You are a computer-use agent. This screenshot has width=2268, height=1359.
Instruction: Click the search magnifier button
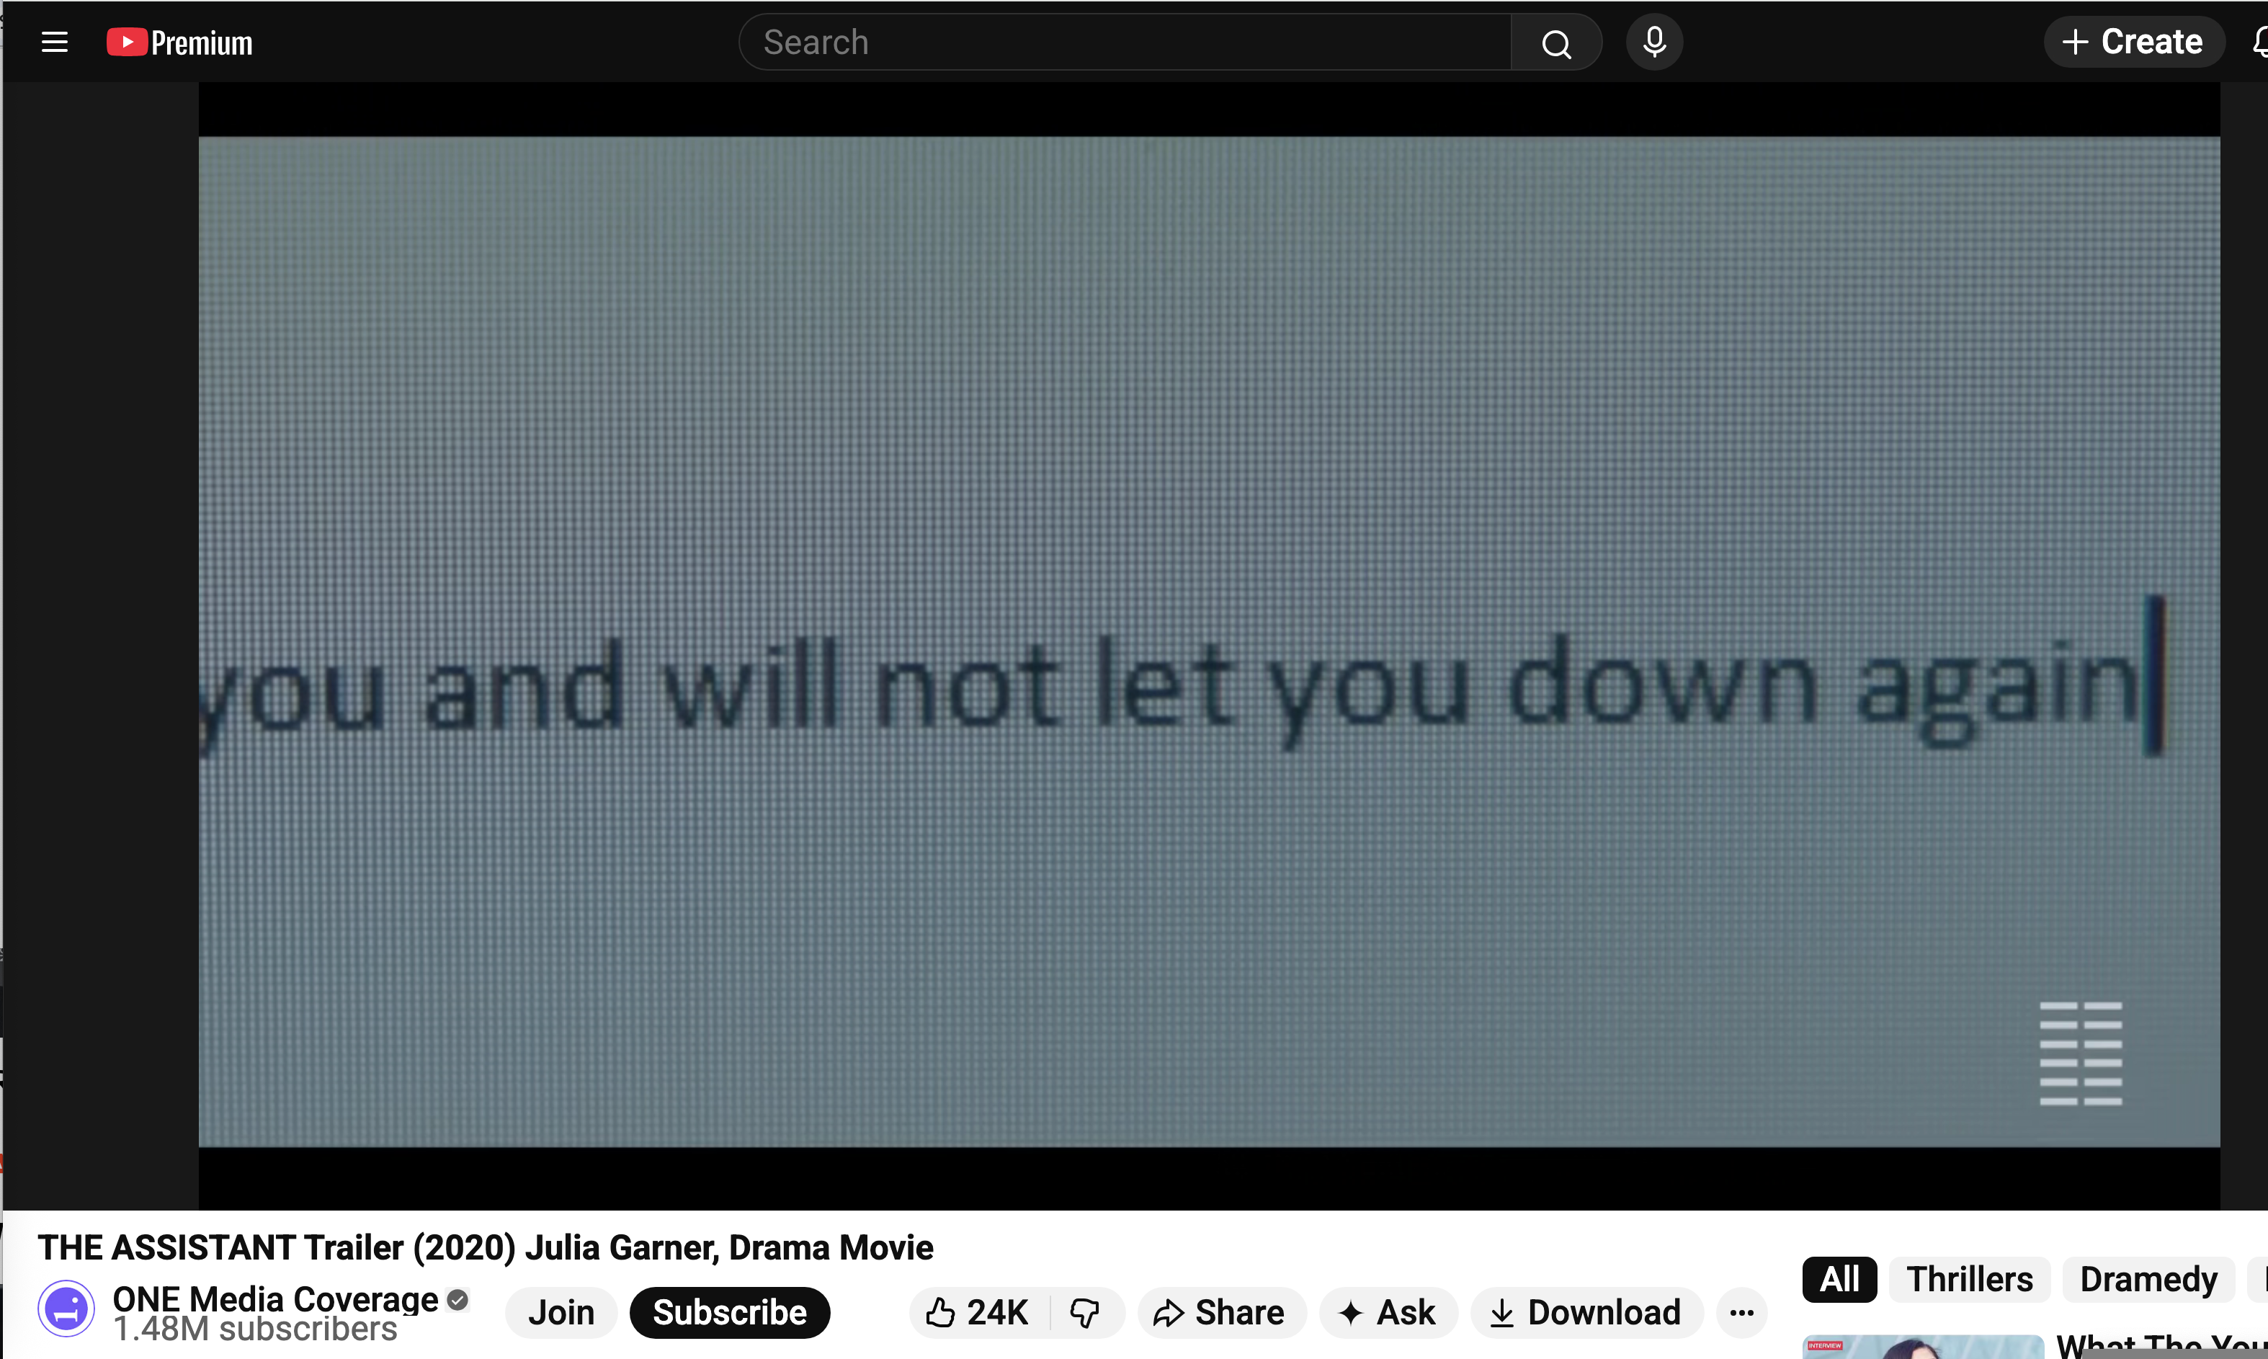pos(1555,42)
